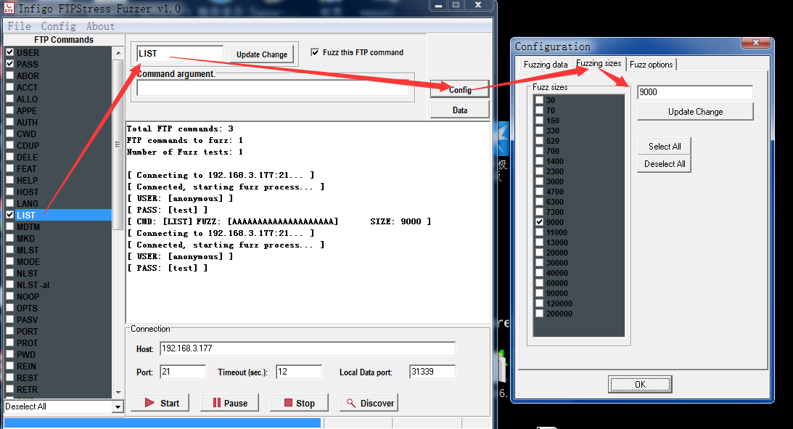This screenshot has height=429, width=793.
Task: Click the FTP commands list scroll-down arrow
Action: pos(118,393)
